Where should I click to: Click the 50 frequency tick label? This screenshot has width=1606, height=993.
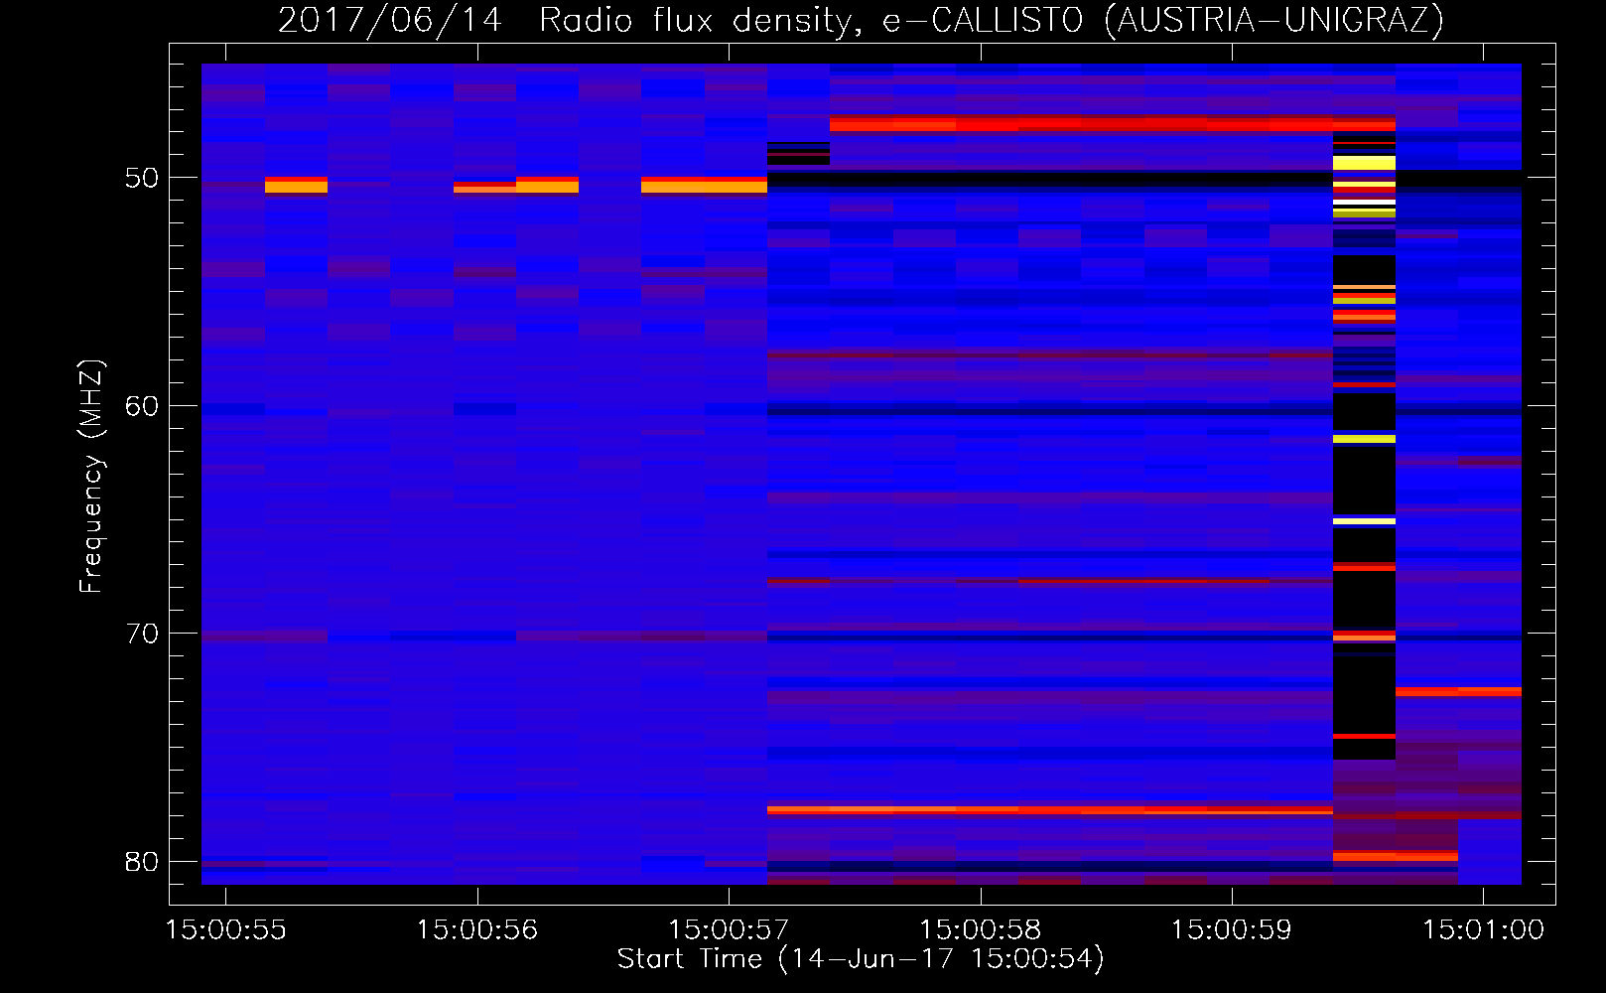tap(142, 178)
